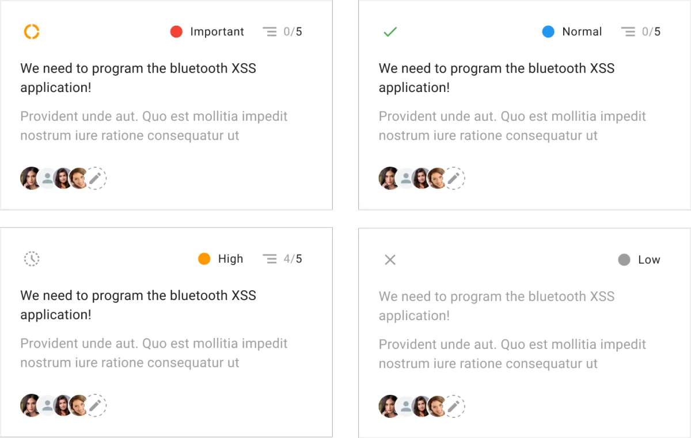Click the pencil edit-assignees icon on Normal card
The width and height of the screenshot is (691, 438).
click(x=454, y=179)
